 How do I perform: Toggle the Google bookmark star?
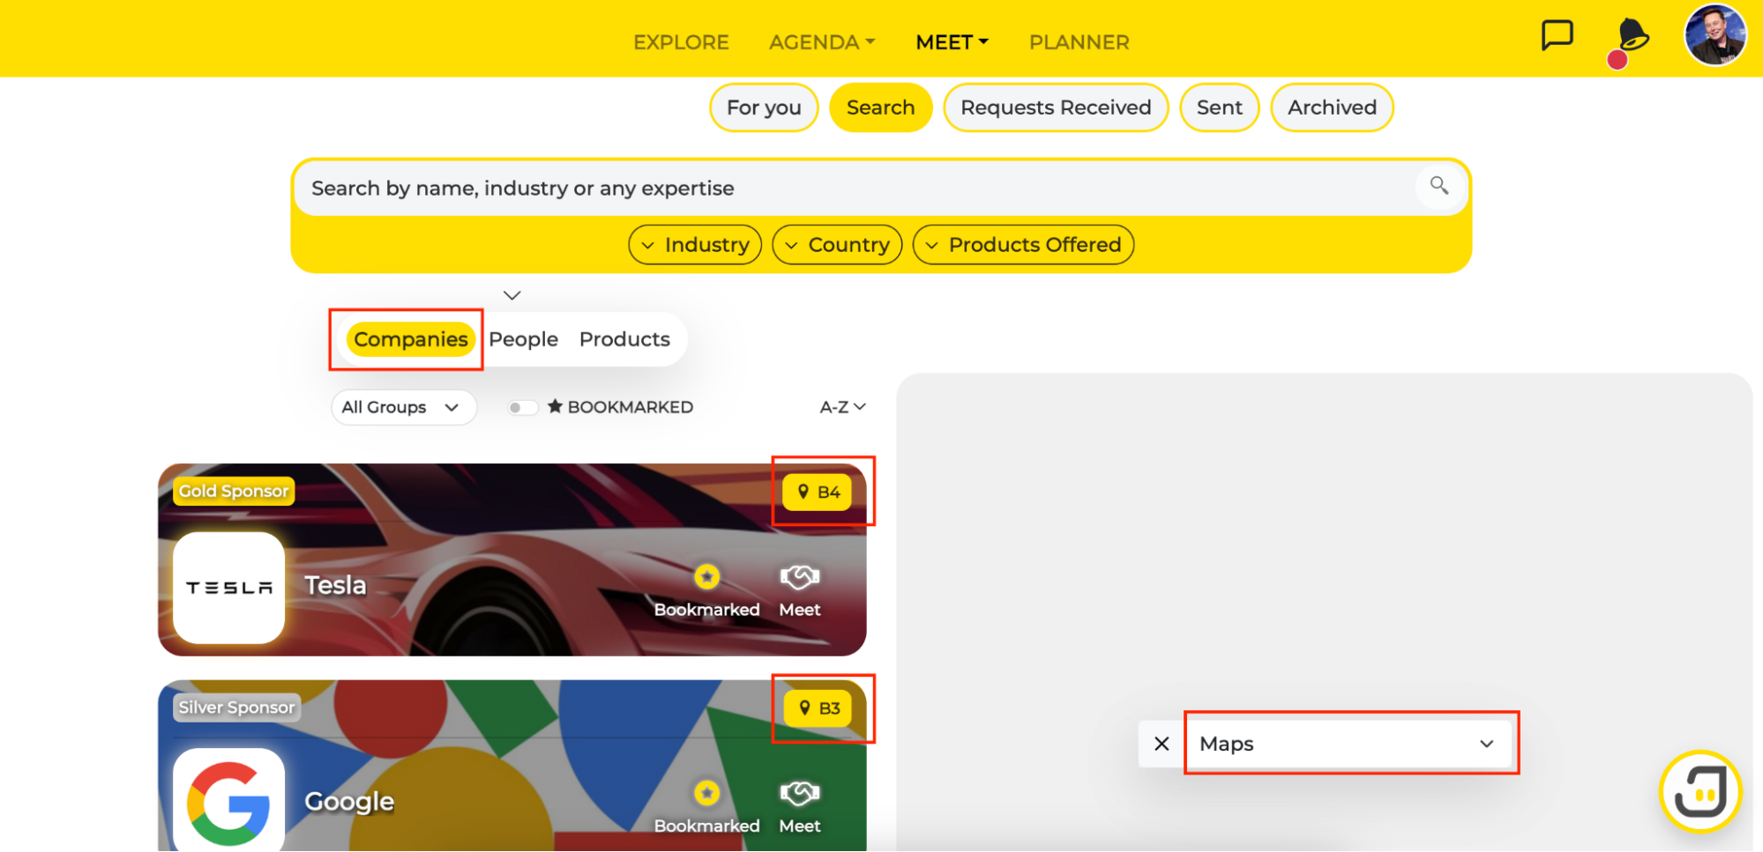(x=706, y=793)
